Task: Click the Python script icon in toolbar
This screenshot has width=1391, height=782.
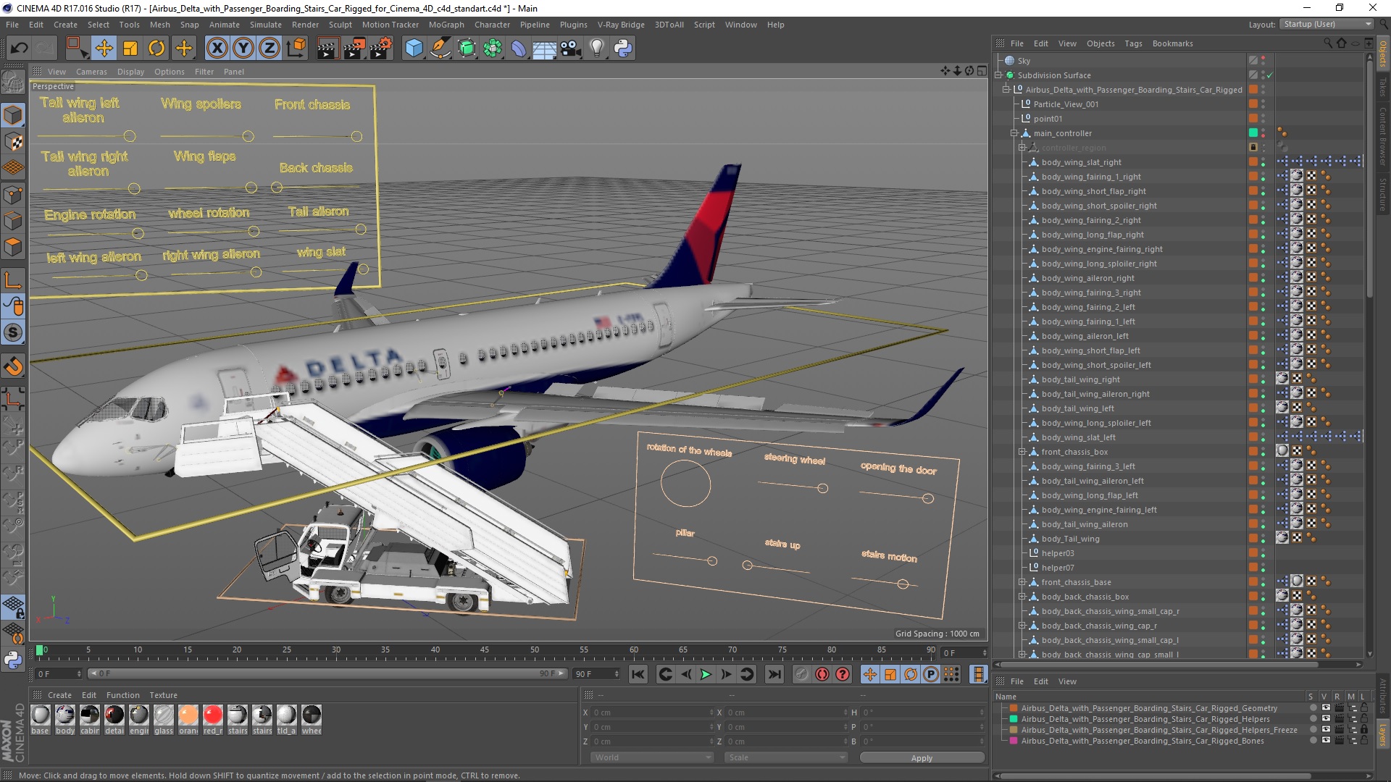Action: 622,49
